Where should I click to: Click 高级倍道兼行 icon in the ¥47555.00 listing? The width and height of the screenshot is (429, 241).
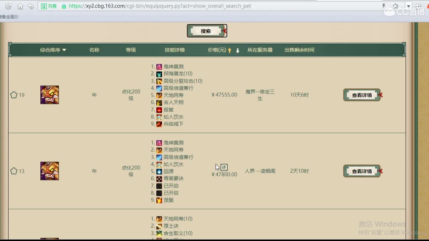pos(159,88)
